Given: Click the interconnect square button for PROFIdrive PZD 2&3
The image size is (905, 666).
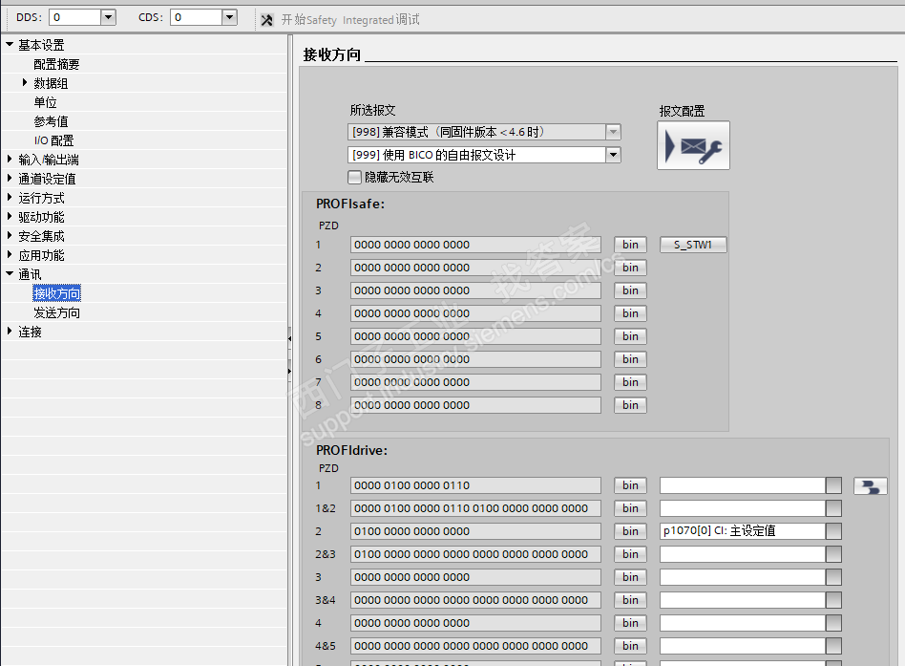Looking at the screenshot, I should point(833,554).
